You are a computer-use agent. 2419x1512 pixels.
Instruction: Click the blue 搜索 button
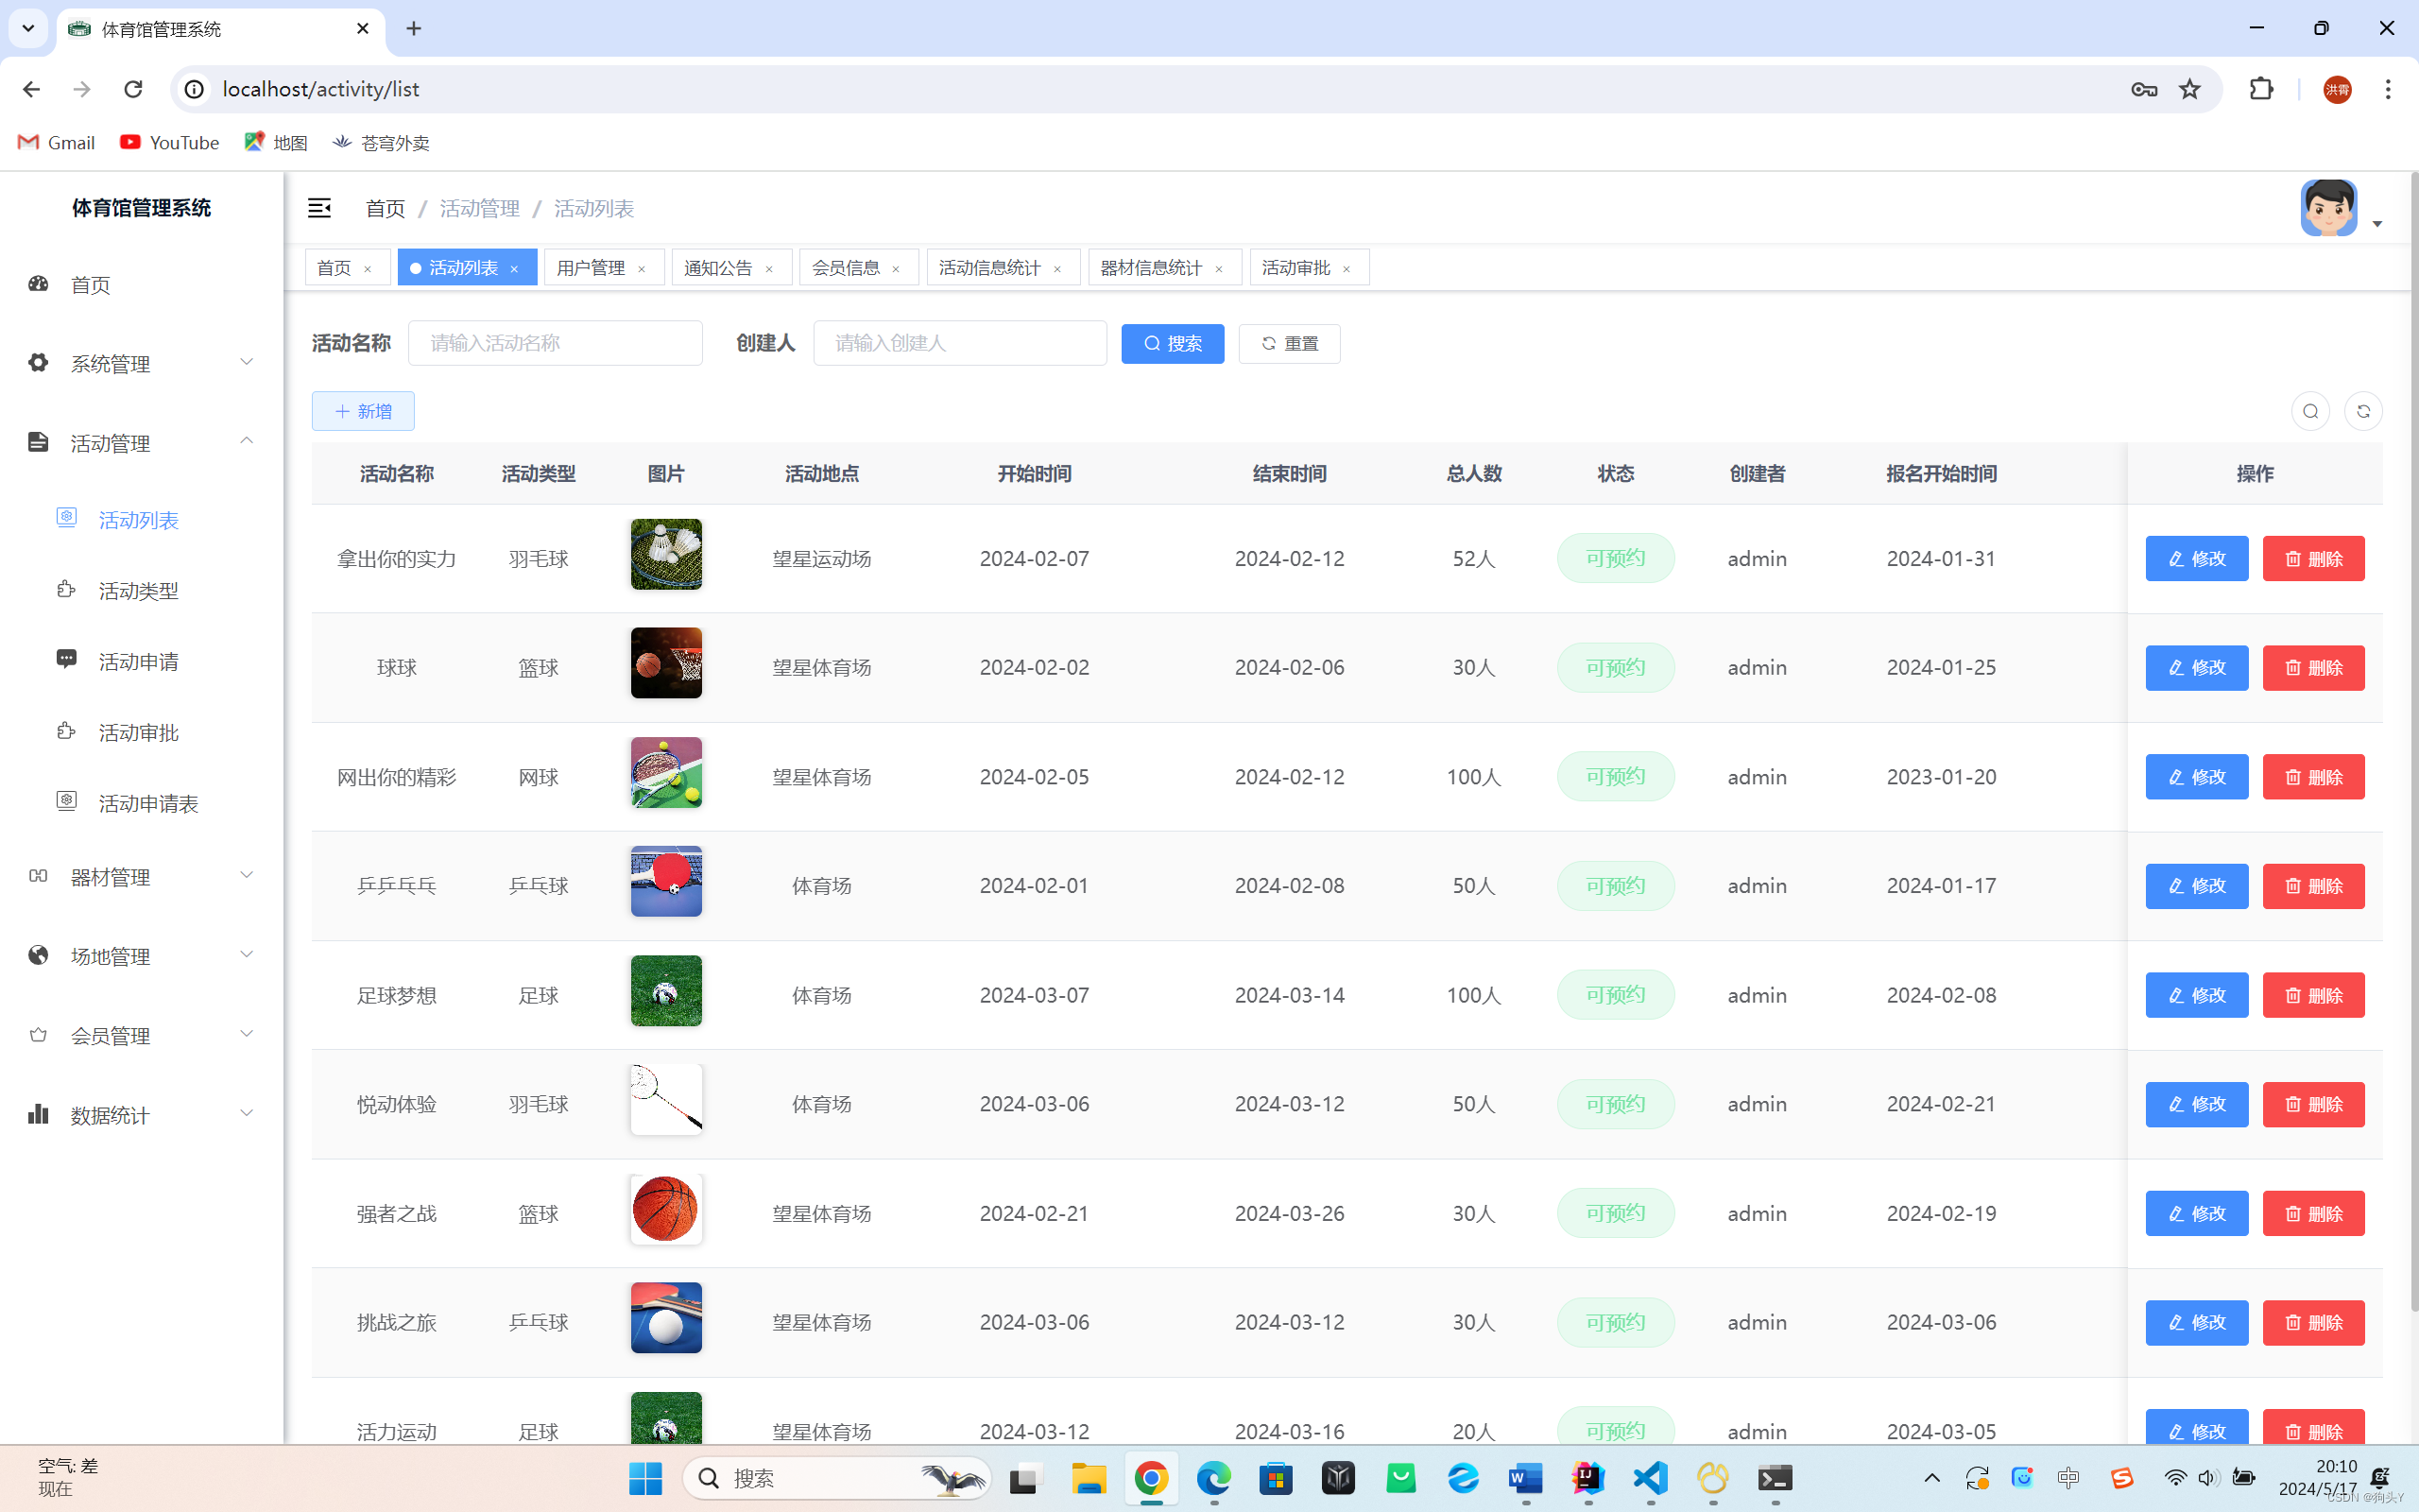1173,343
